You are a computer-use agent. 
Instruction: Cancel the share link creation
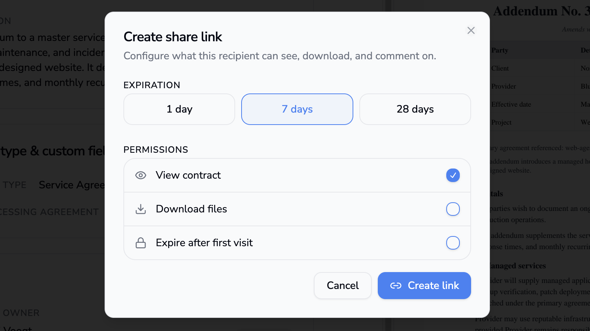(343, 286)
